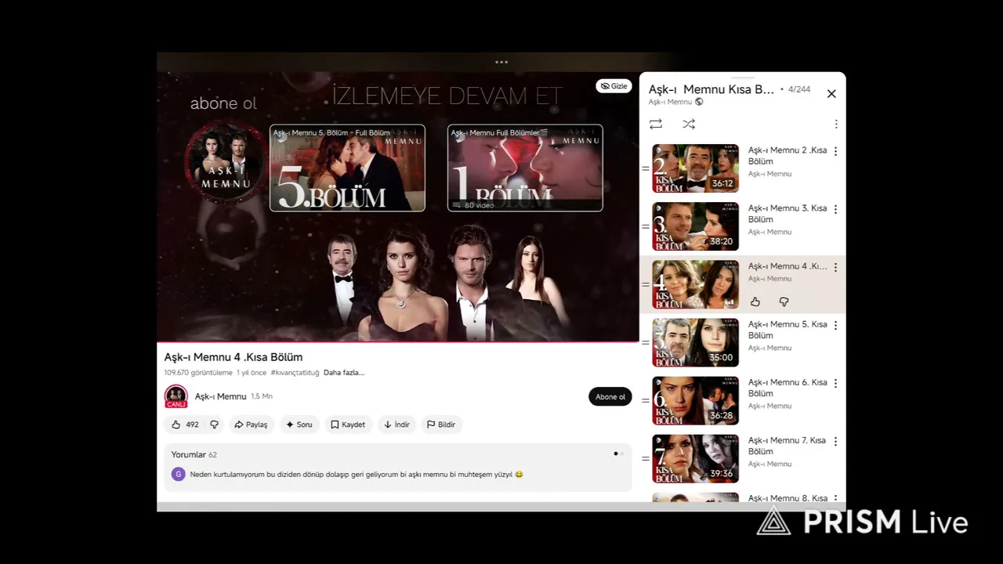Image resolution: width=1003 pixels, height=564 pixels.
Task: Download the video with İndir
Action: (x=396, y=425)
